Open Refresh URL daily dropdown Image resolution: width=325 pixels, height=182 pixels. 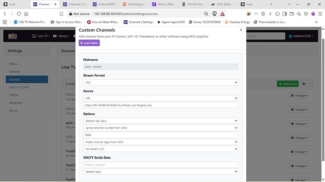click(161, 121)
